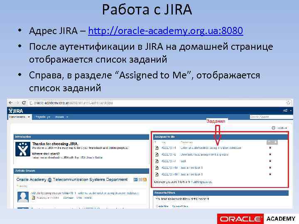The height and width of the screenshot is (224, 299).
Task: Click the 'matching issues' link
Action: click(x=201, y=182)
